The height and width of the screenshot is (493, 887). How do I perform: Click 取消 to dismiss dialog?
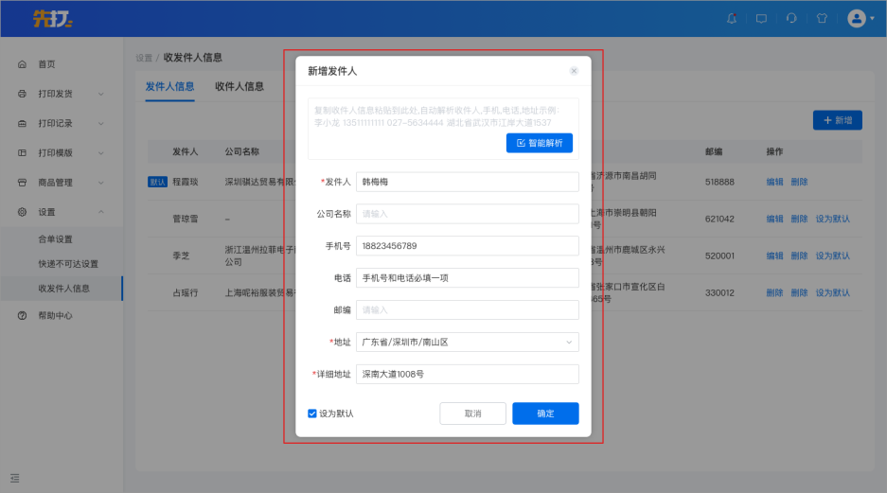click(472, 414)
